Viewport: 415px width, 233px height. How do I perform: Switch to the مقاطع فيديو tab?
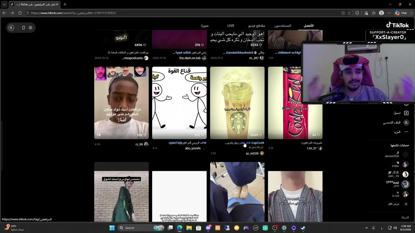pos(257,26)
